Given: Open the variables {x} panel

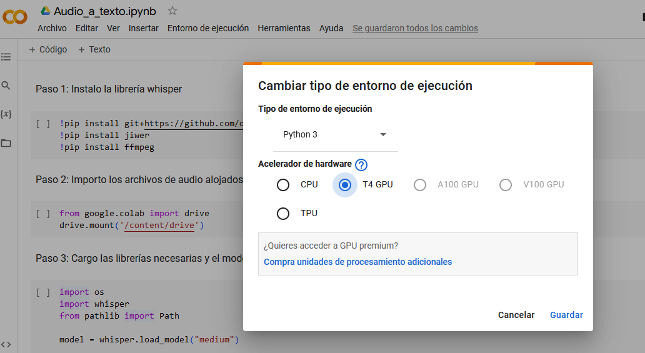Looking at the screenshot, I should click(6, 114).
